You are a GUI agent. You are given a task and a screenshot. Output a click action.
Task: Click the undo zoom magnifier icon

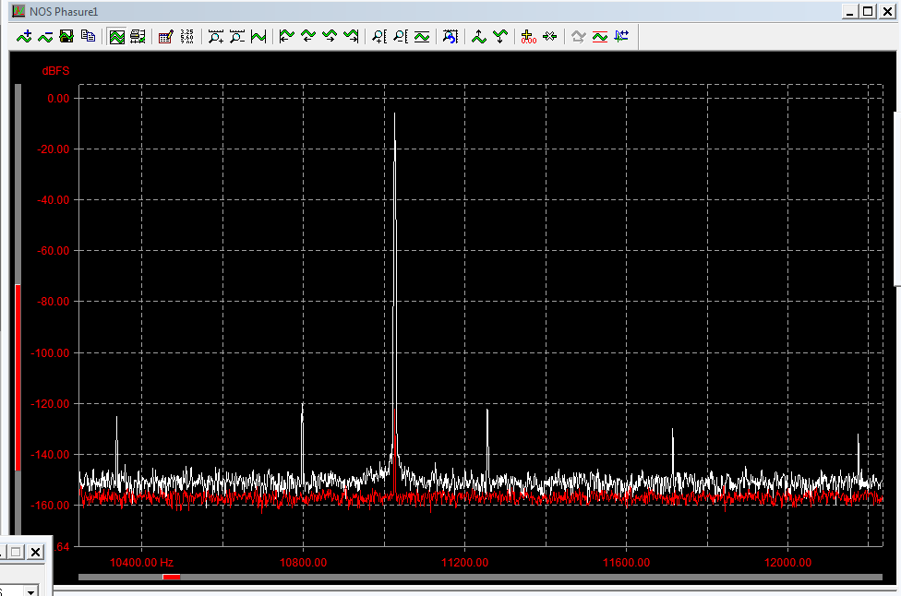click(x=450, y=37)
